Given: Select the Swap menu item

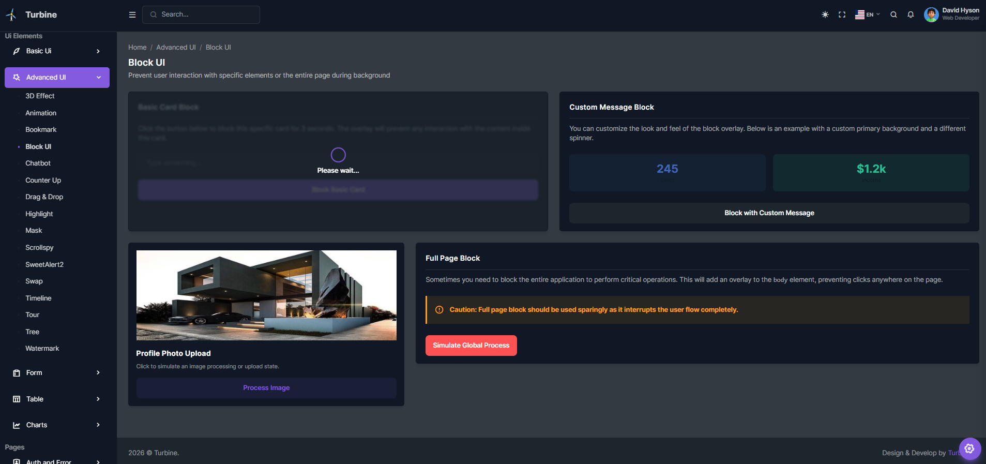Looking at the screenshot, I should click(x=34, y=281).
